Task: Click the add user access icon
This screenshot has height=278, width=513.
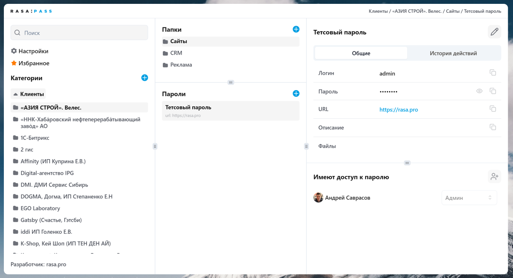Action: pos(494,176)
